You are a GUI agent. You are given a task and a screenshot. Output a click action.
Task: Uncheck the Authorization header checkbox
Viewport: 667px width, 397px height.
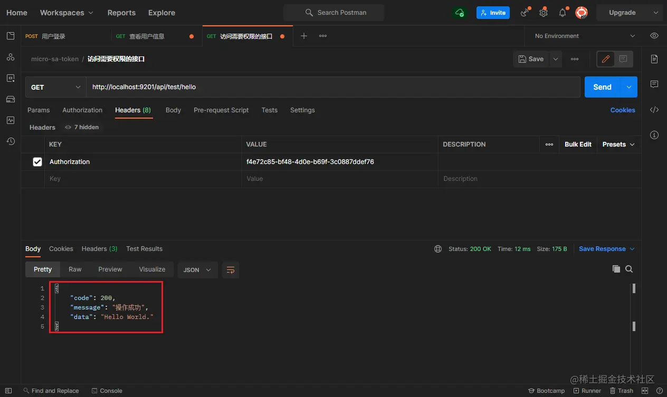click(x=37, y=162)
